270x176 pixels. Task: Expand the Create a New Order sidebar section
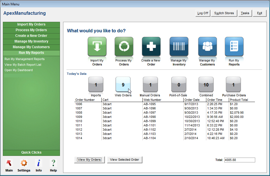[31, 36]
